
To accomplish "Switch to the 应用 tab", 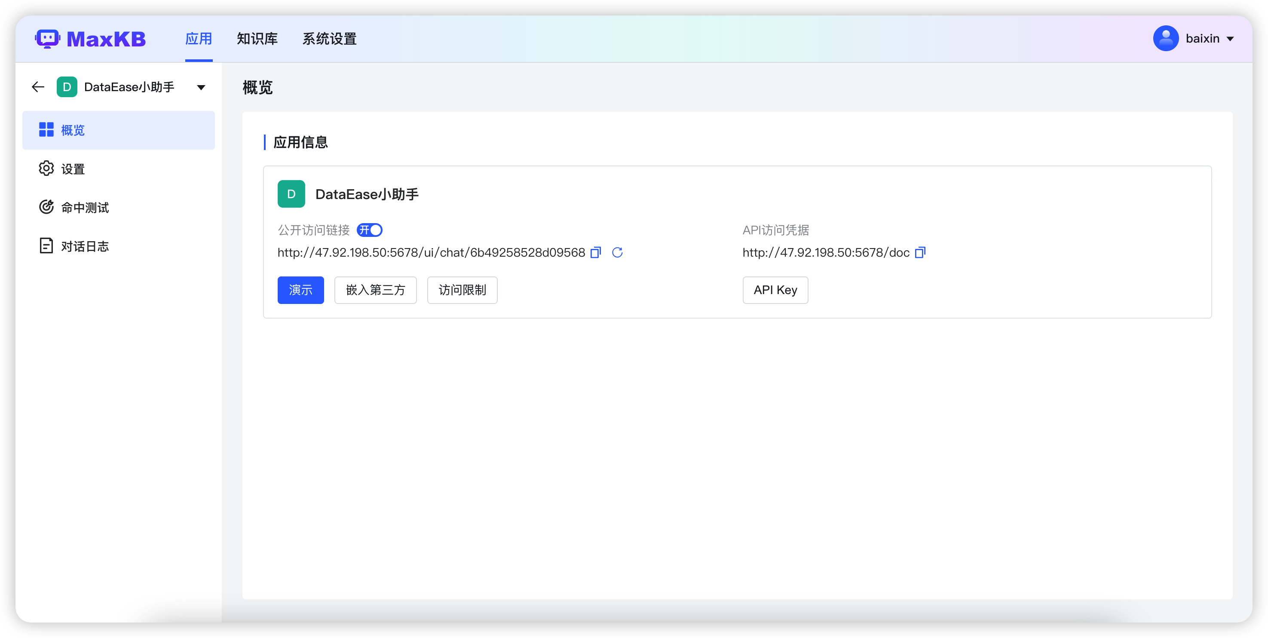I will (199, 38).
